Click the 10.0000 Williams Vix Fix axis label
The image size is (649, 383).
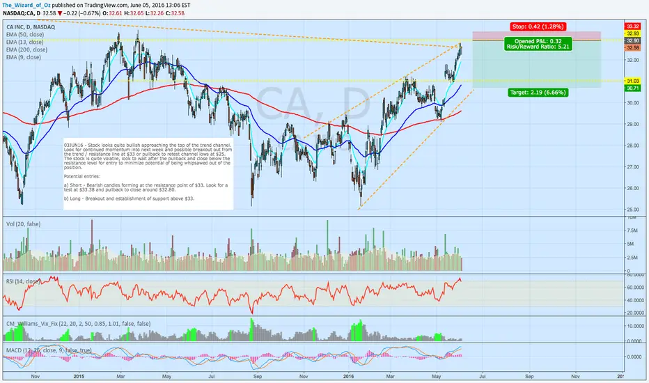coord(635,327)
